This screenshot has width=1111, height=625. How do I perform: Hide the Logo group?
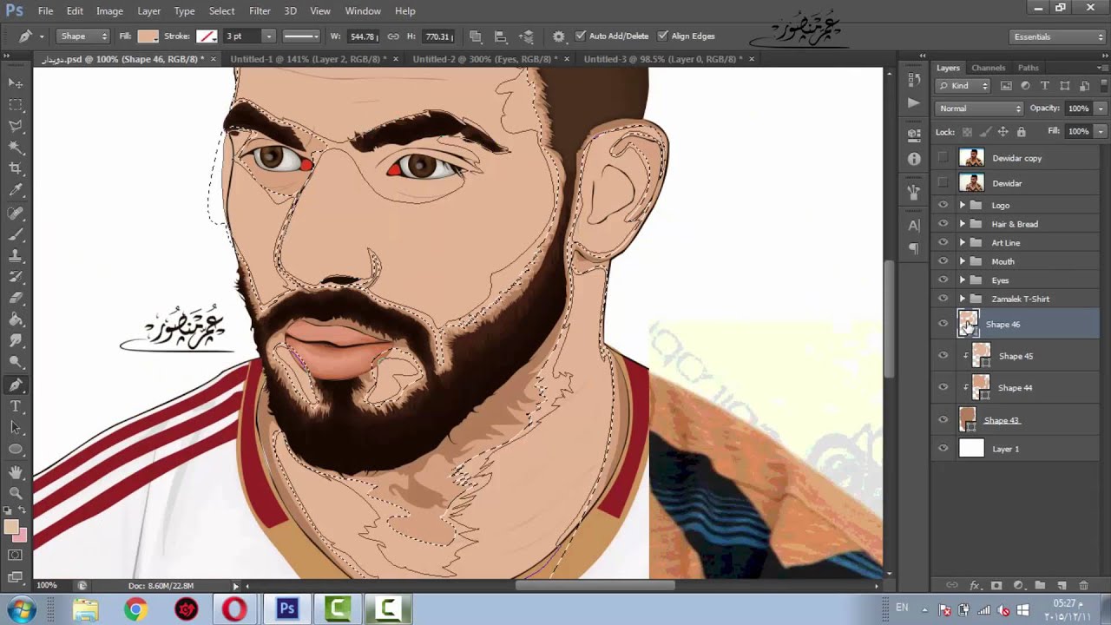943,206
